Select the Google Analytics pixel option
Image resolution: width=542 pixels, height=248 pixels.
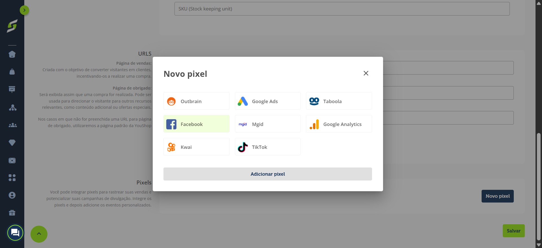coord(339,124)
